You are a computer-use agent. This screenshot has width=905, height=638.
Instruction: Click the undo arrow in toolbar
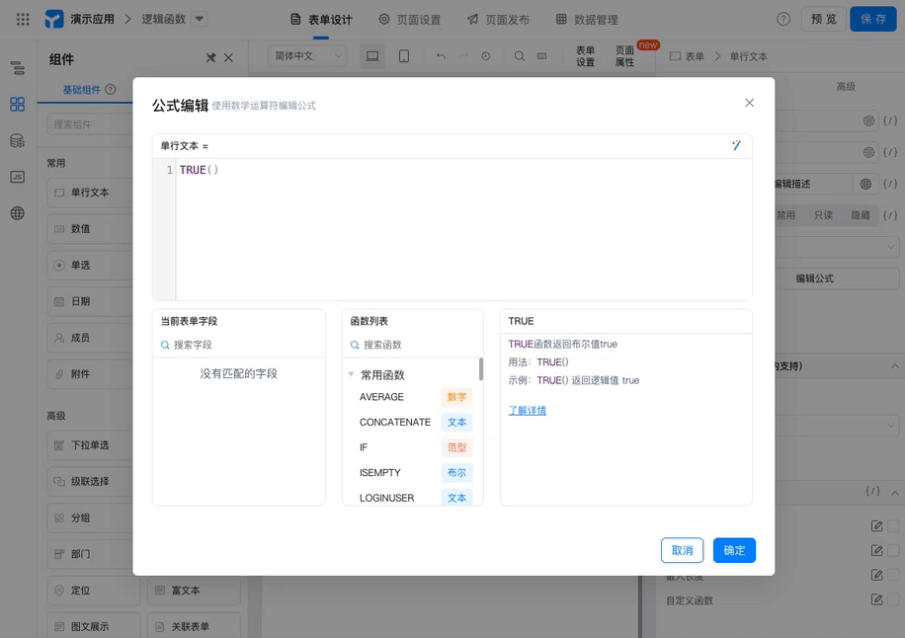441,56
